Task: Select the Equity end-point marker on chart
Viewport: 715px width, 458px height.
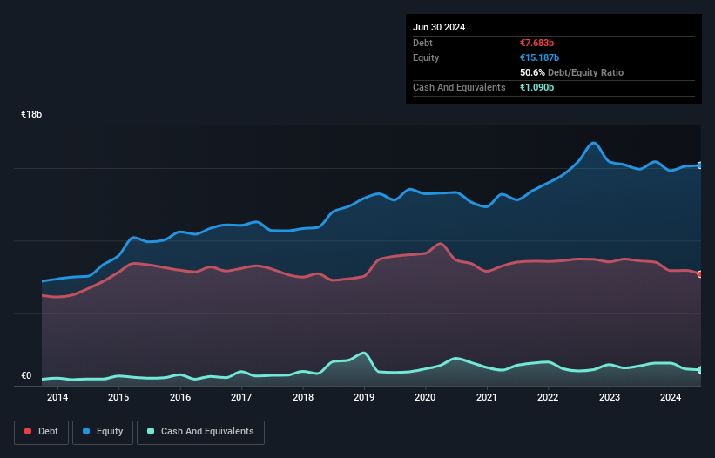Action: pyautogui.click(x=700, y=165)
